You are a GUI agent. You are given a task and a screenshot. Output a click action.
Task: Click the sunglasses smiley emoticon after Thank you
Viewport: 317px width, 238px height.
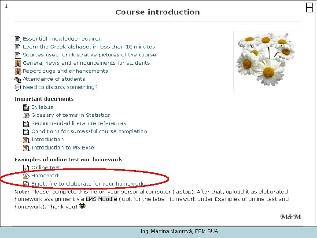tap(82, 206)
